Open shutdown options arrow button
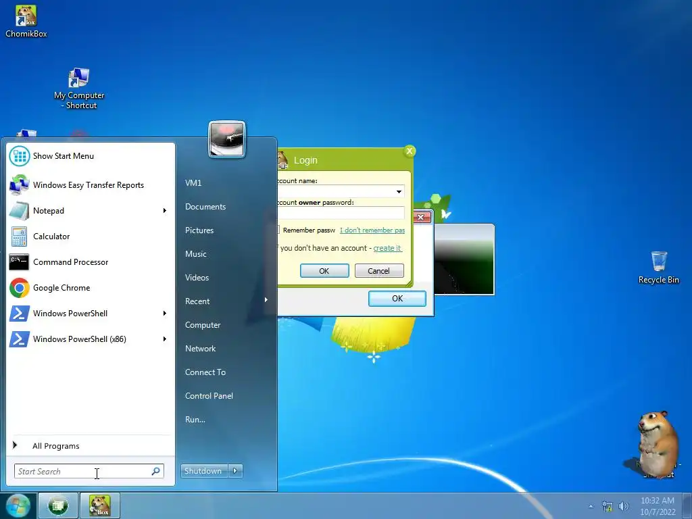The image size is (692, 519). [x=235, y=471]
